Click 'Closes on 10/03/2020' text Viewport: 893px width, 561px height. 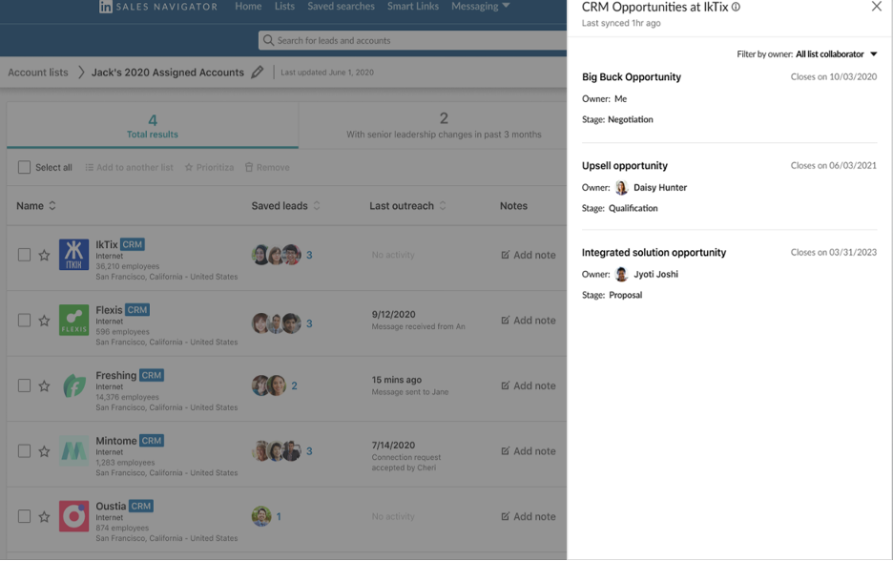[834, 77]
